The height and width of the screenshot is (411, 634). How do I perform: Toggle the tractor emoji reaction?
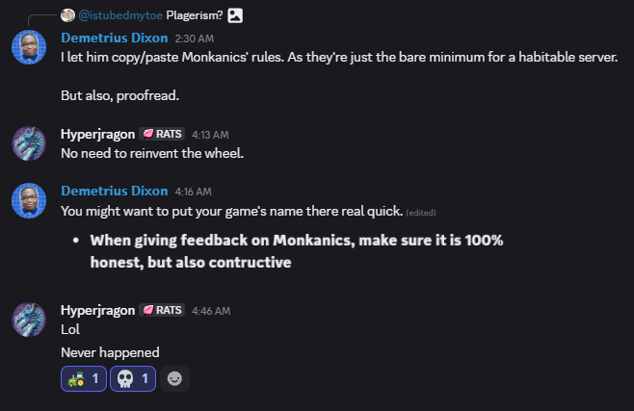pyautogui.click(x=83, y=379)
